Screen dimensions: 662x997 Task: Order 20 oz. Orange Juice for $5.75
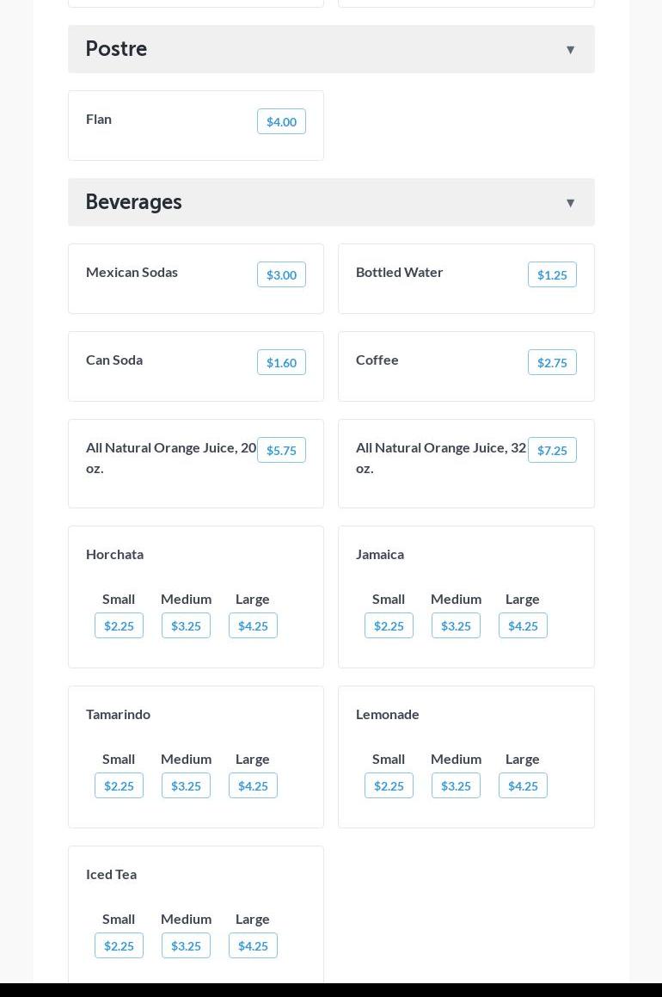pos(281,451)
